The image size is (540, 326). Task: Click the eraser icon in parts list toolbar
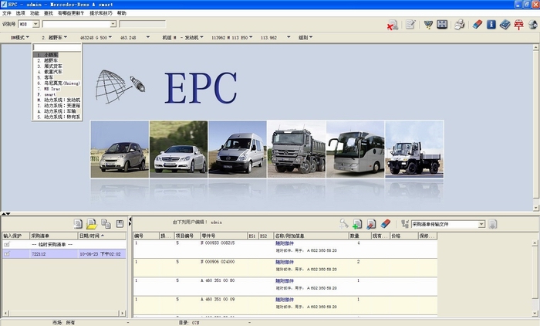click(386, 223)
